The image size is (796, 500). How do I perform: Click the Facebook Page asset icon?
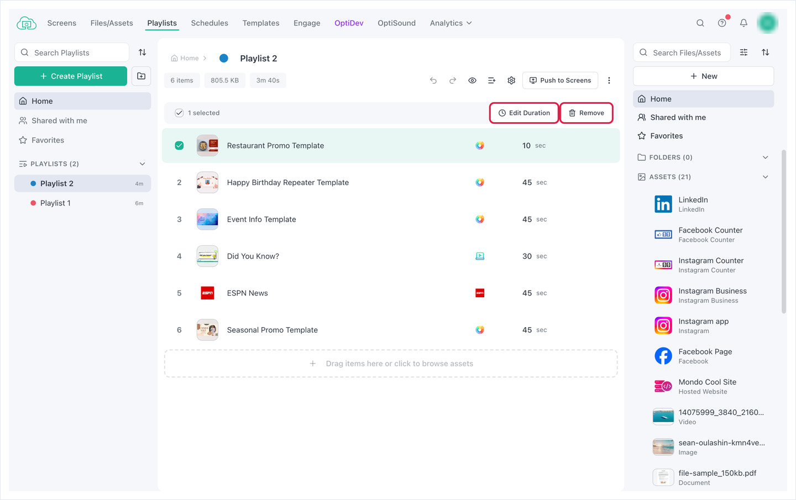pyautogui.click(x=663, y=356)
